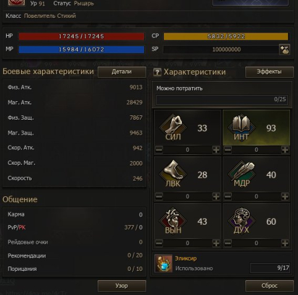Image resolution: width=298 pixels, height=295 pixels.
Task: Open the Детали combat details
Action: pos(122,72)
